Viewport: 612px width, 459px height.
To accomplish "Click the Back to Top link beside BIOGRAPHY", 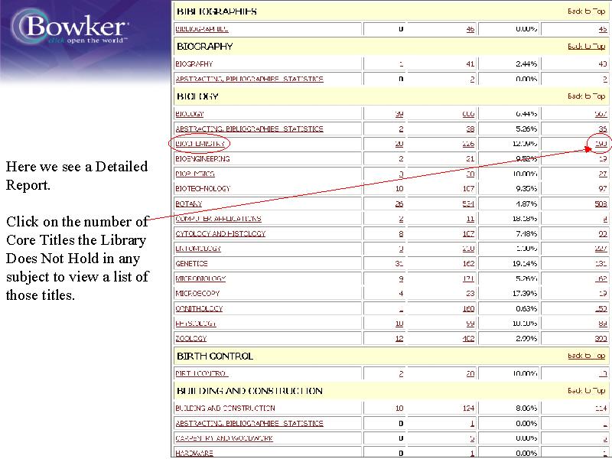I will point(586,47).
